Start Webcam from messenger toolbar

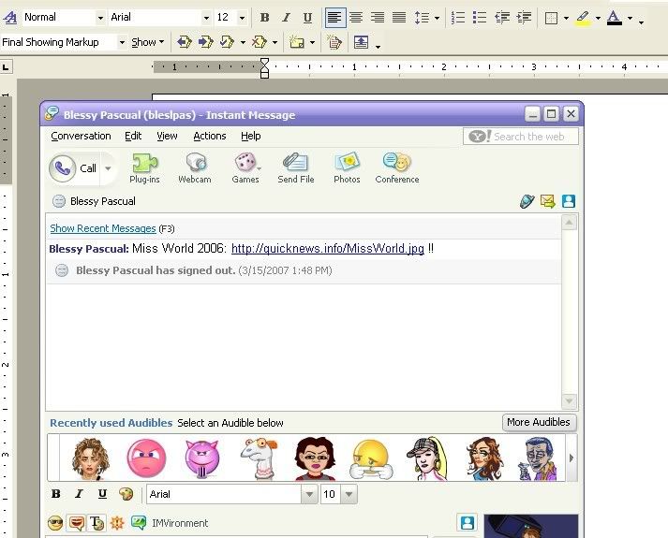pos(195,168)
